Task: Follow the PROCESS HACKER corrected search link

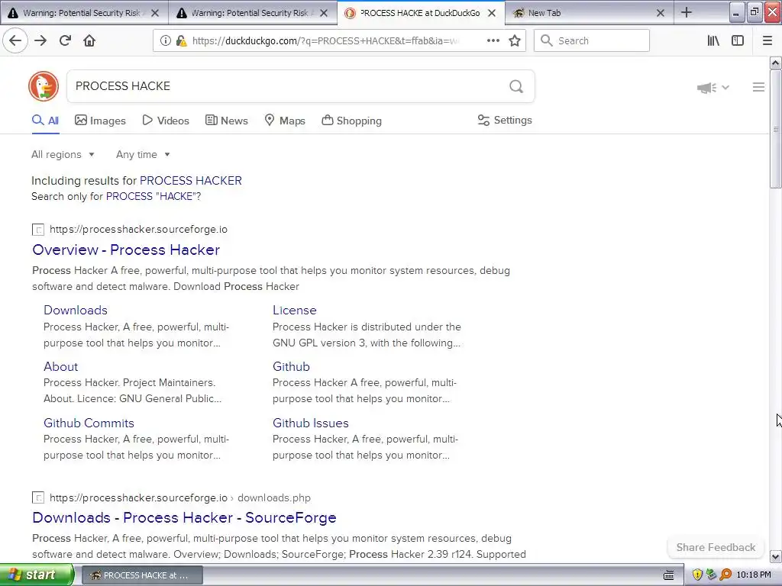Action: (x=190, y=180)
